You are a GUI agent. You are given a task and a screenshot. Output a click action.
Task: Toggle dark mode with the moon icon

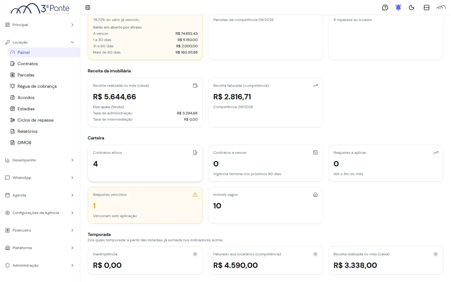point(412,8)
